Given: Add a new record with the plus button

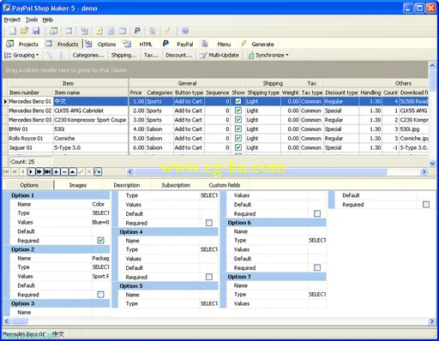Looking at the screenshot, I should click(x=56, y=171).
